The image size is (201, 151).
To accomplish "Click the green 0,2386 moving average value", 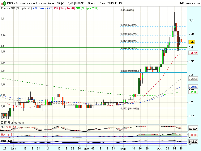I will click(193, 92).
